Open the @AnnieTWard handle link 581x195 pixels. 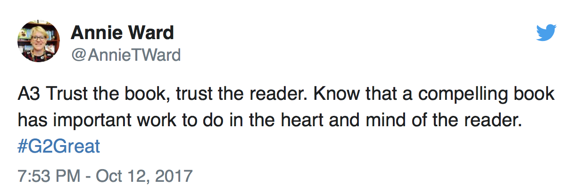pos(125,56)
